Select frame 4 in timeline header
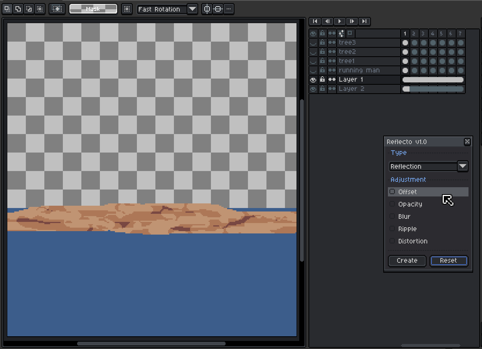 433,34
